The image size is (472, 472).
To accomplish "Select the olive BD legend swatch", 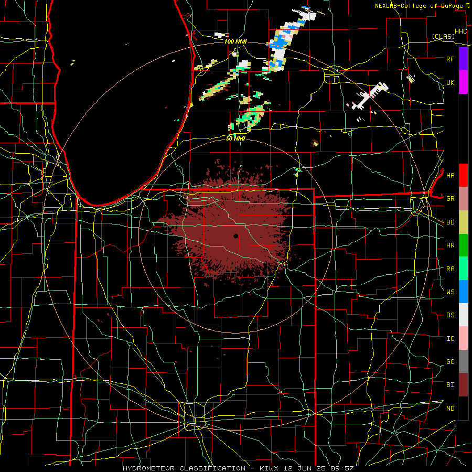I will 463,222.
